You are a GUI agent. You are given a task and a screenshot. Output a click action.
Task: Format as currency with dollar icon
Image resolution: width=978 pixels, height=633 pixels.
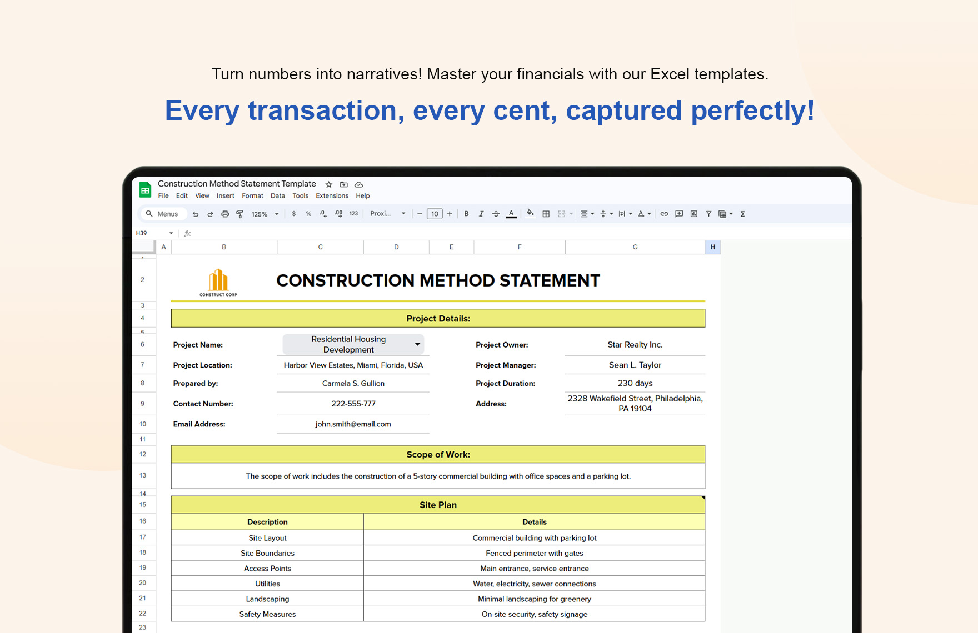coord(294,214)
